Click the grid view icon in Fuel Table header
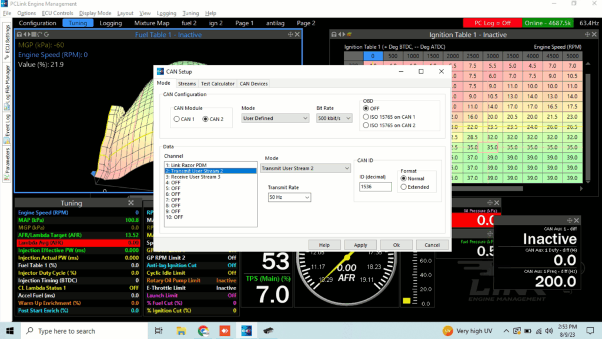The height and width of the screenshot is (339, 602). (34, 35)
